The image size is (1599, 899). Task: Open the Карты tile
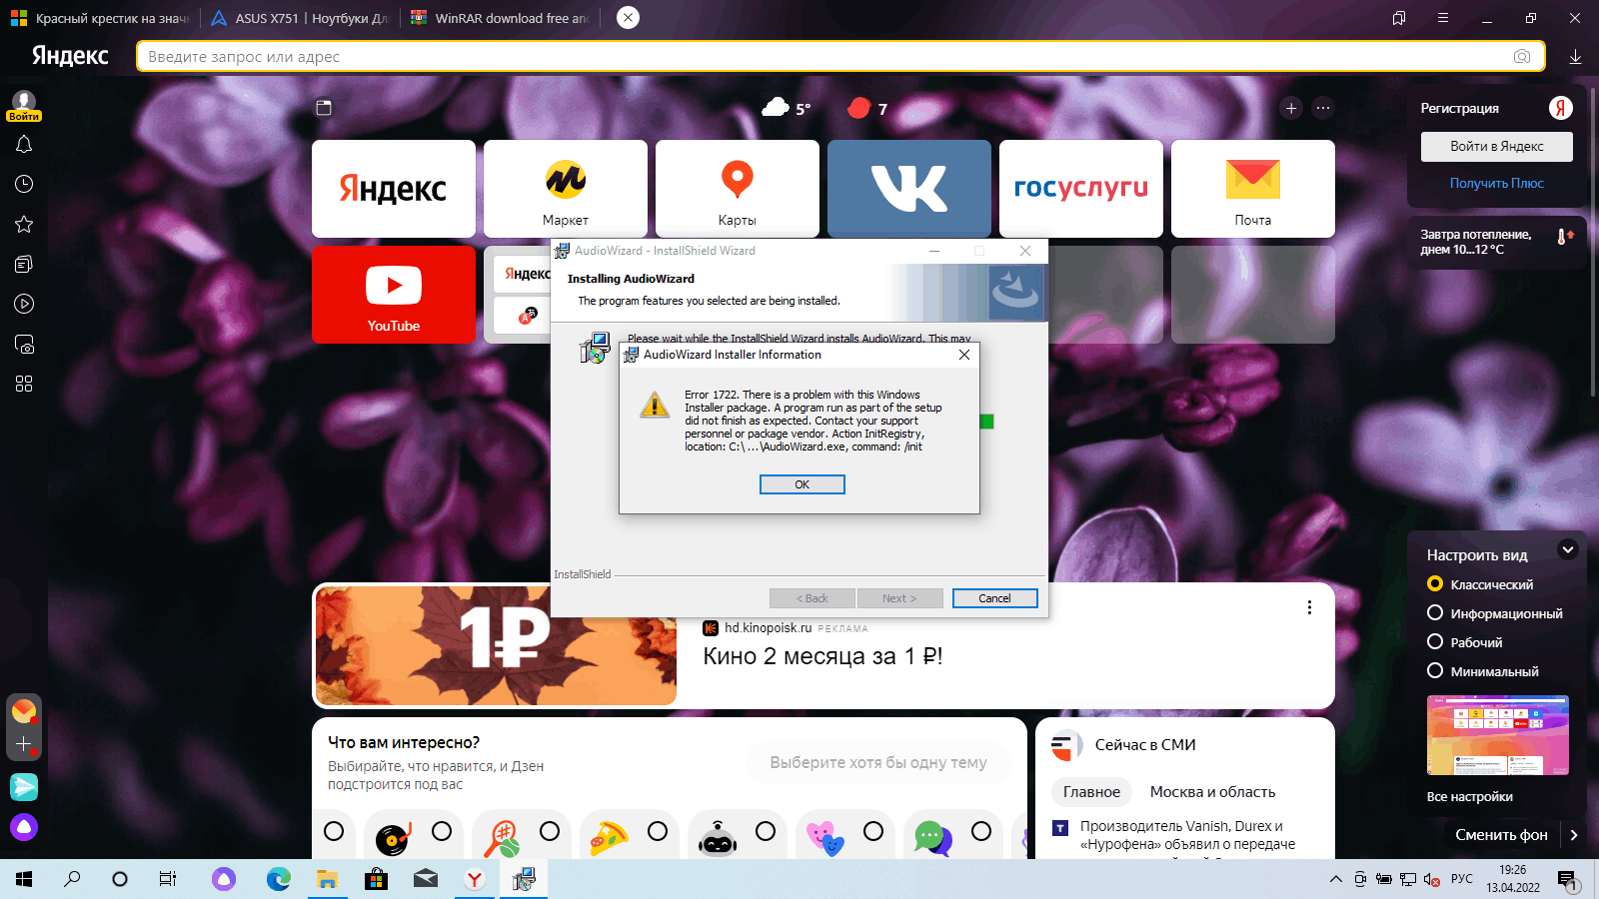738,189
